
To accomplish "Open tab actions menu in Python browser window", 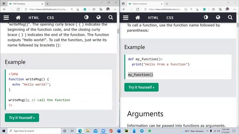I will coord(124,4).
